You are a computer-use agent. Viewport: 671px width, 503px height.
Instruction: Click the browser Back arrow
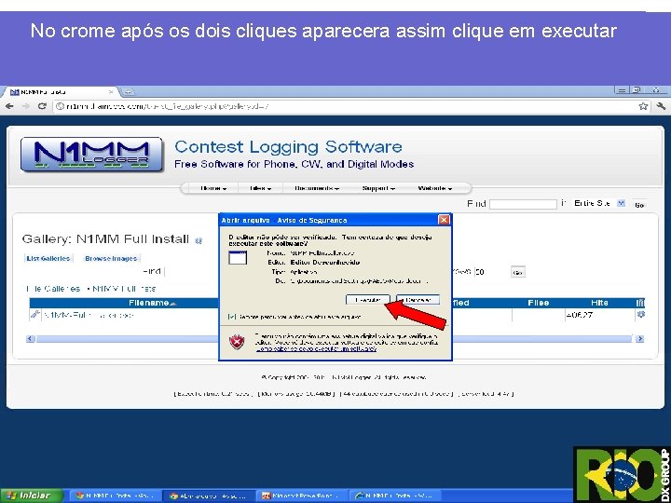point(9,106)
